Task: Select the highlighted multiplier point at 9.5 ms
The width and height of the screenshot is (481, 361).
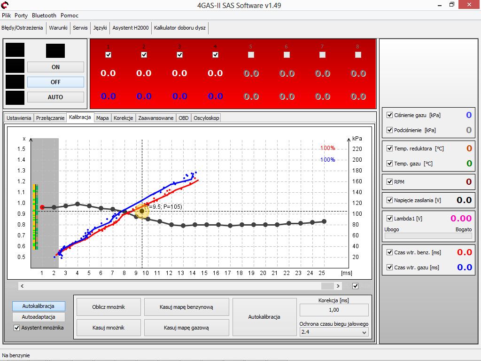Action: 142,211
